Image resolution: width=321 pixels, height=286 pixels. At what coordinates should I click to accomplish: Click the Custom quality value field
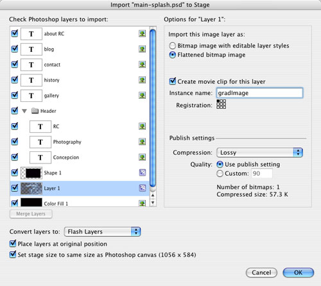point(261,173)
